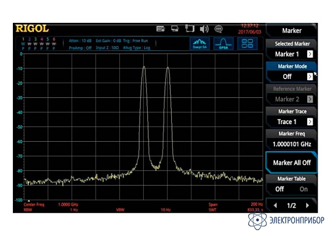This screenshot has height=236, width=330.
Task: Open the Marker Mode Off dropdown arrow
Action: pos(310,76)
